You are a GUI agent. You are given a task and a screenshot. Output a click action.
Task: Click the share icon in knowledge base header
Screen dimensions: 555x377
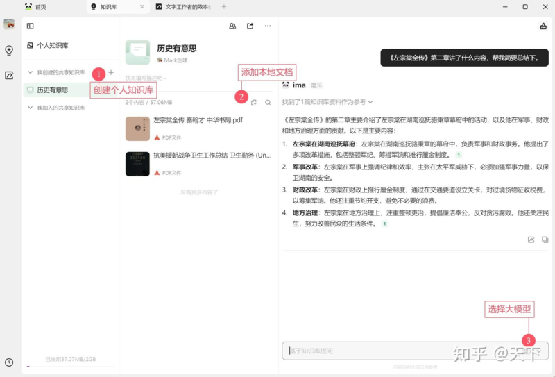(x=250, y=26)
